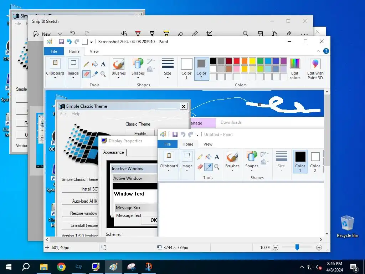Pick the black color swatch

[213, 61]
